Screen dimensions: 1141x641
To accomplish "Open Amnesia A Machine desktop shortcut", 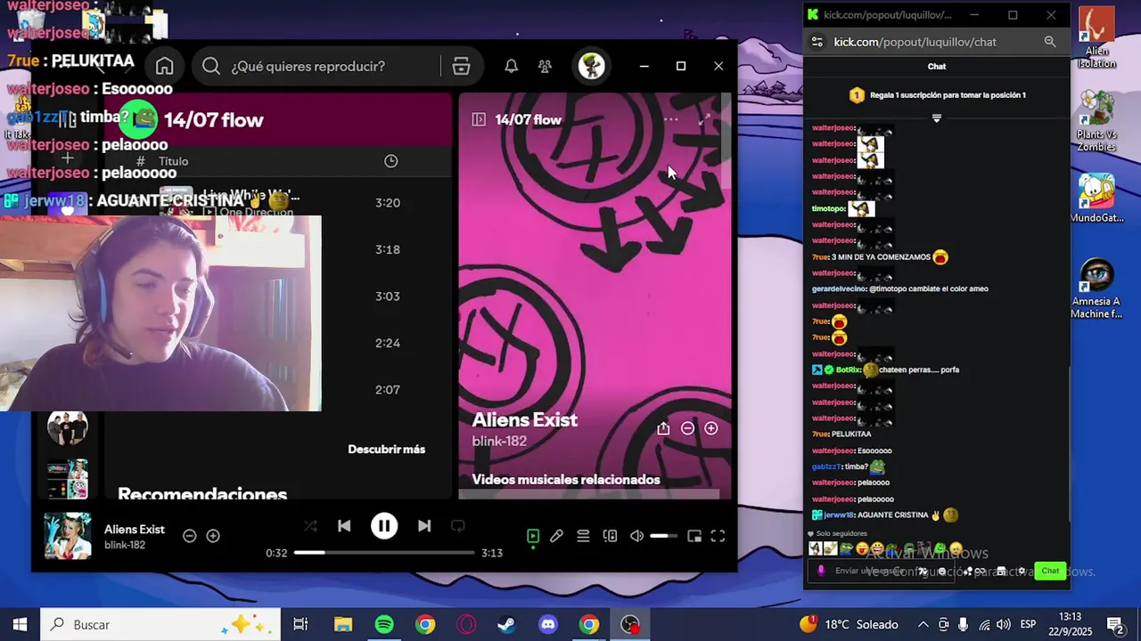I will 1096,289.
